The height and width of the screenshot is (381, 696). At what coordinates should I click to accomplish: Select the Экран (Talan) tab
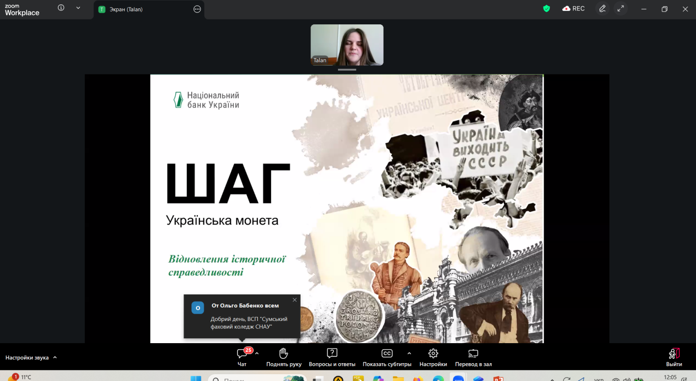126,9
